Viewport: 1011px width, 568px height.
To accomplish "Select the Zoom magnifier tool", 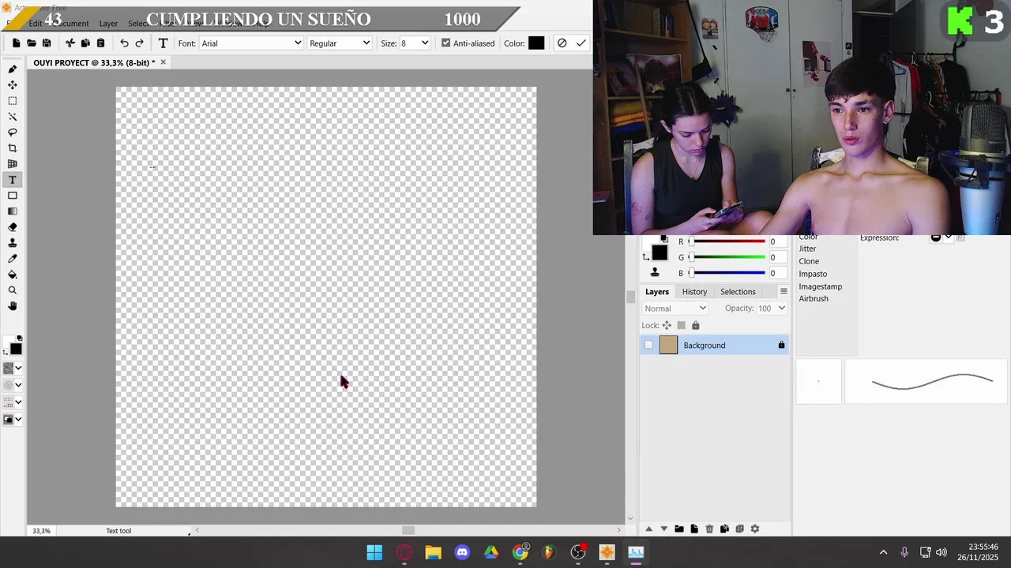I will coord(13,290).
